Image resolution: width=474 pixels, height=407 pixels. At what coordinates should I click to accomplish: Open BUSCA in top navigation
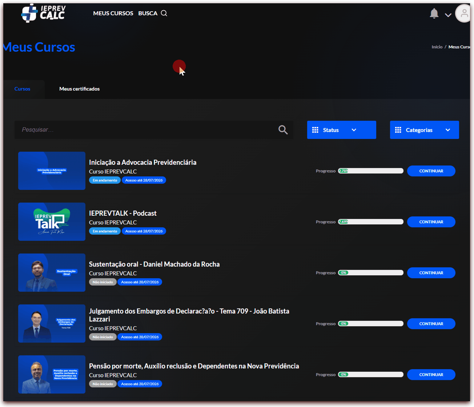[148, 13]
